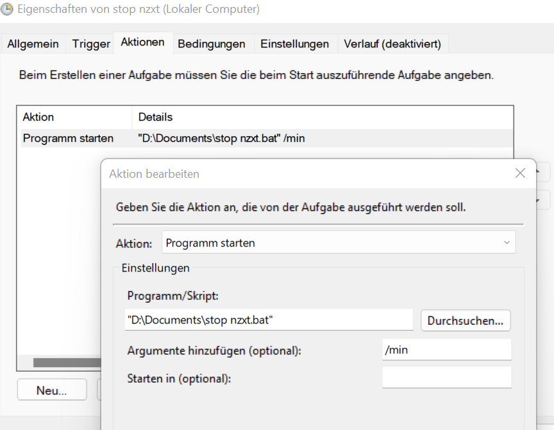The height and width of the screenshot is (430, 554).
Task: Close the Aktion bearbeiten dialog
Action: tap(520, 173)
